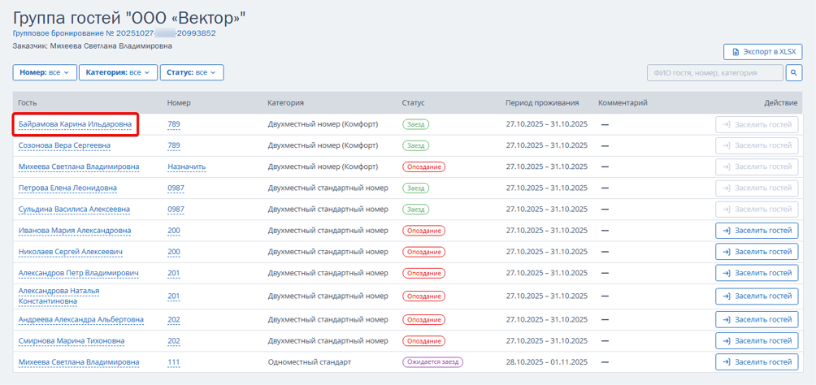Click the magnifier search icon button
816x385 pixels.
point(795,73)
